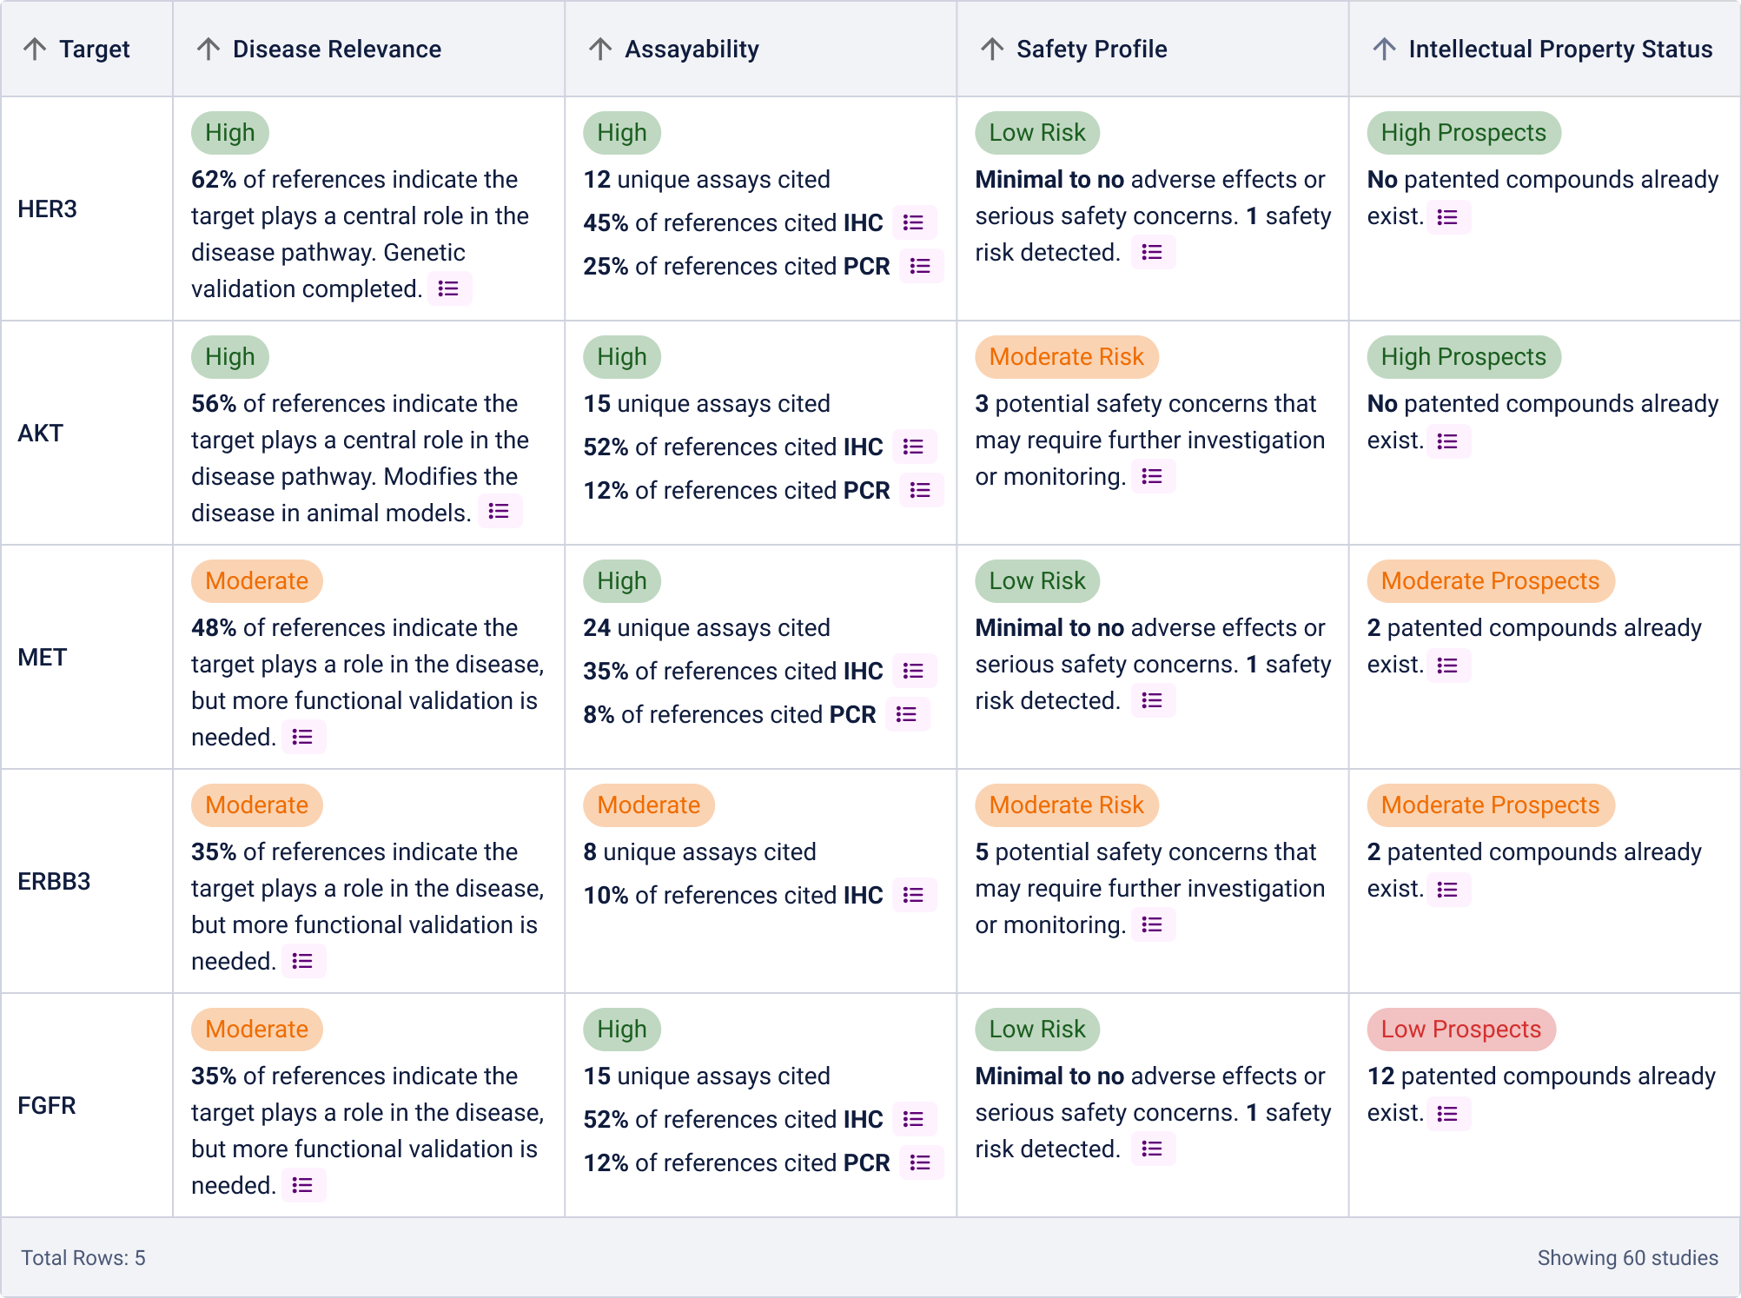Click ERBB3 Moderate assayability badge

point(649,805)
